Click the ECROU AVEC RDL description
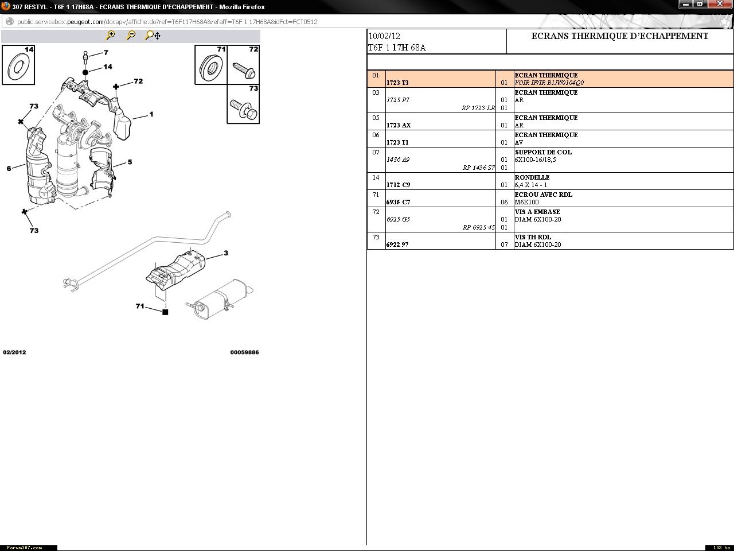734x551 pixels. pyautogui.click(x=544, y=195)
